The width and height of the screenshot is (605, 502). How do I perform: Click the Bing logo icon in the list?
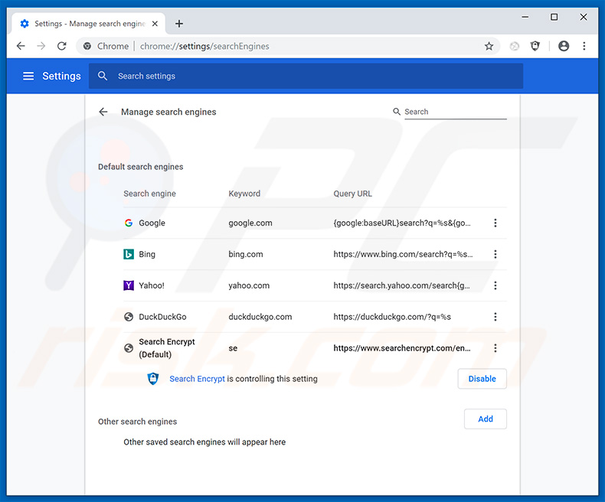pos(129,254)
